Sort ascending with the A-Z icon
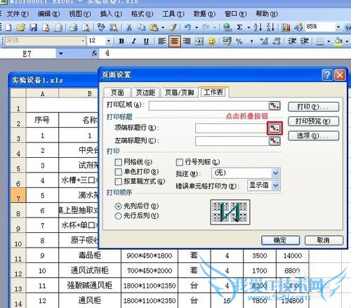The image size is (351, 308). pyautogui.click(x=258, y=27)
